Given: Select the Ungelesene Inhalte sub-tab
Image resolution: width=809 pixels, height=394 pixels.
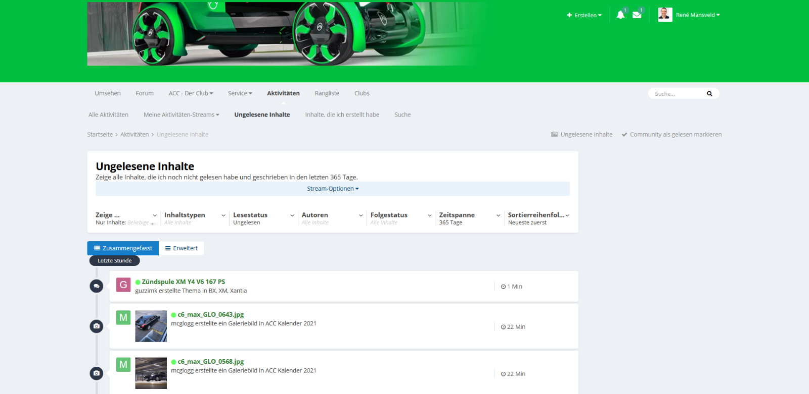Looking at the screenshot, I should tap(262, 115).
